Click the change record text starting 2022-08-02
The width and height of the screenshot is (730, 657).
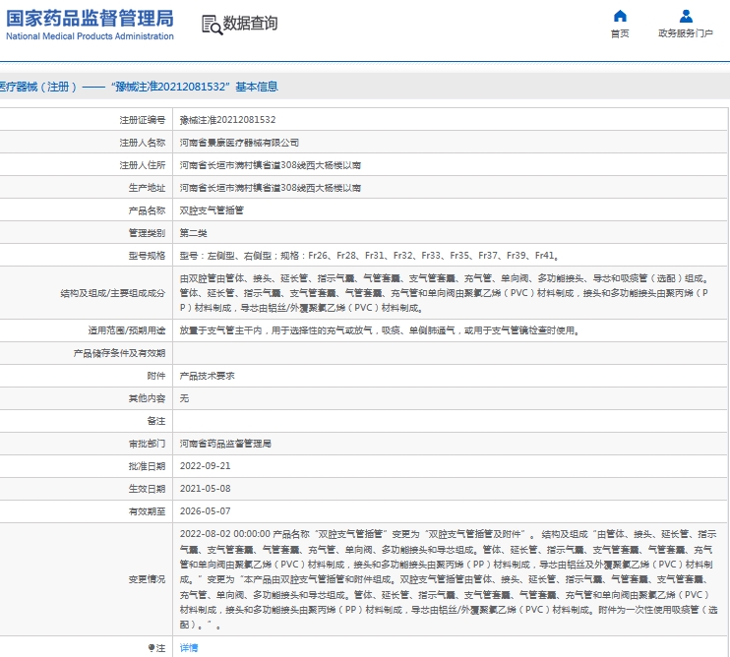(449, 579)
